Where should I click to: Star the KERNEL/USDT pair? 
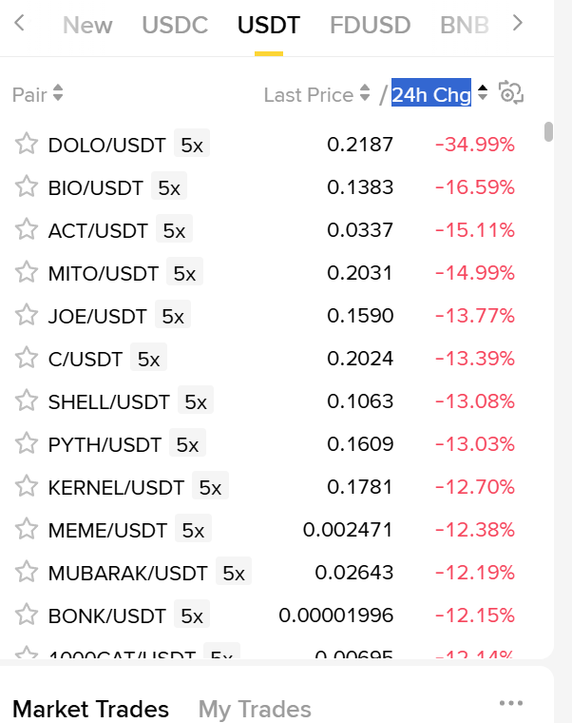click(27, 487)
